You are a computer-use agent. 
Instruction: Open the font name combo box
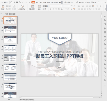[56, 6]
